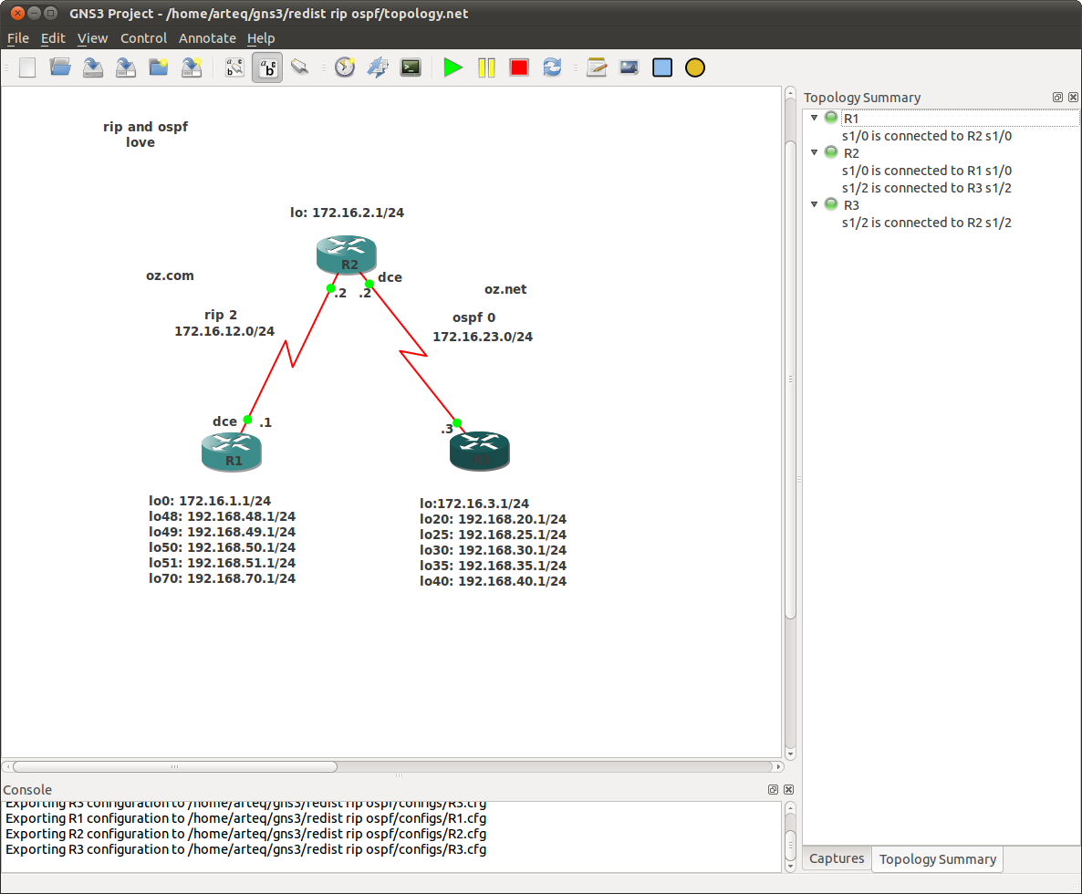The image size is (1082, 894).
Task: Stop all devices using red stop icon
Action: (519, 67)
